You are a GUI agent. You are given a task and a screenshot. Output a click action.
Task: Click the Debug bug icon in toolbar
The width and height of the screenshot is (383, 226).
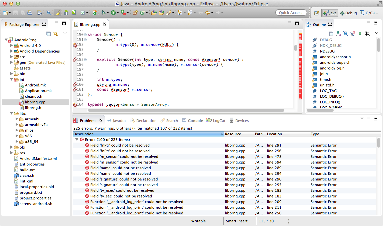click(104, 13)
